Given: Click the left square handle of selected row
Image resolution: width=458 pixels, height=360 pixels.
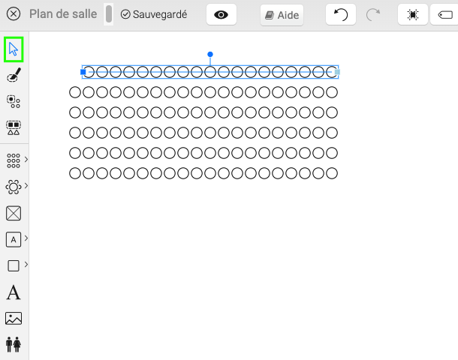Looking at the screenshot, I should click(x=83, y=72).
